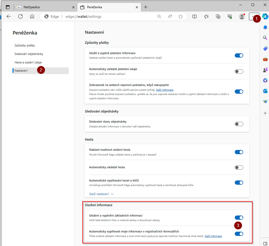Open the Outlook sidebar icon

tap(265, 91)
